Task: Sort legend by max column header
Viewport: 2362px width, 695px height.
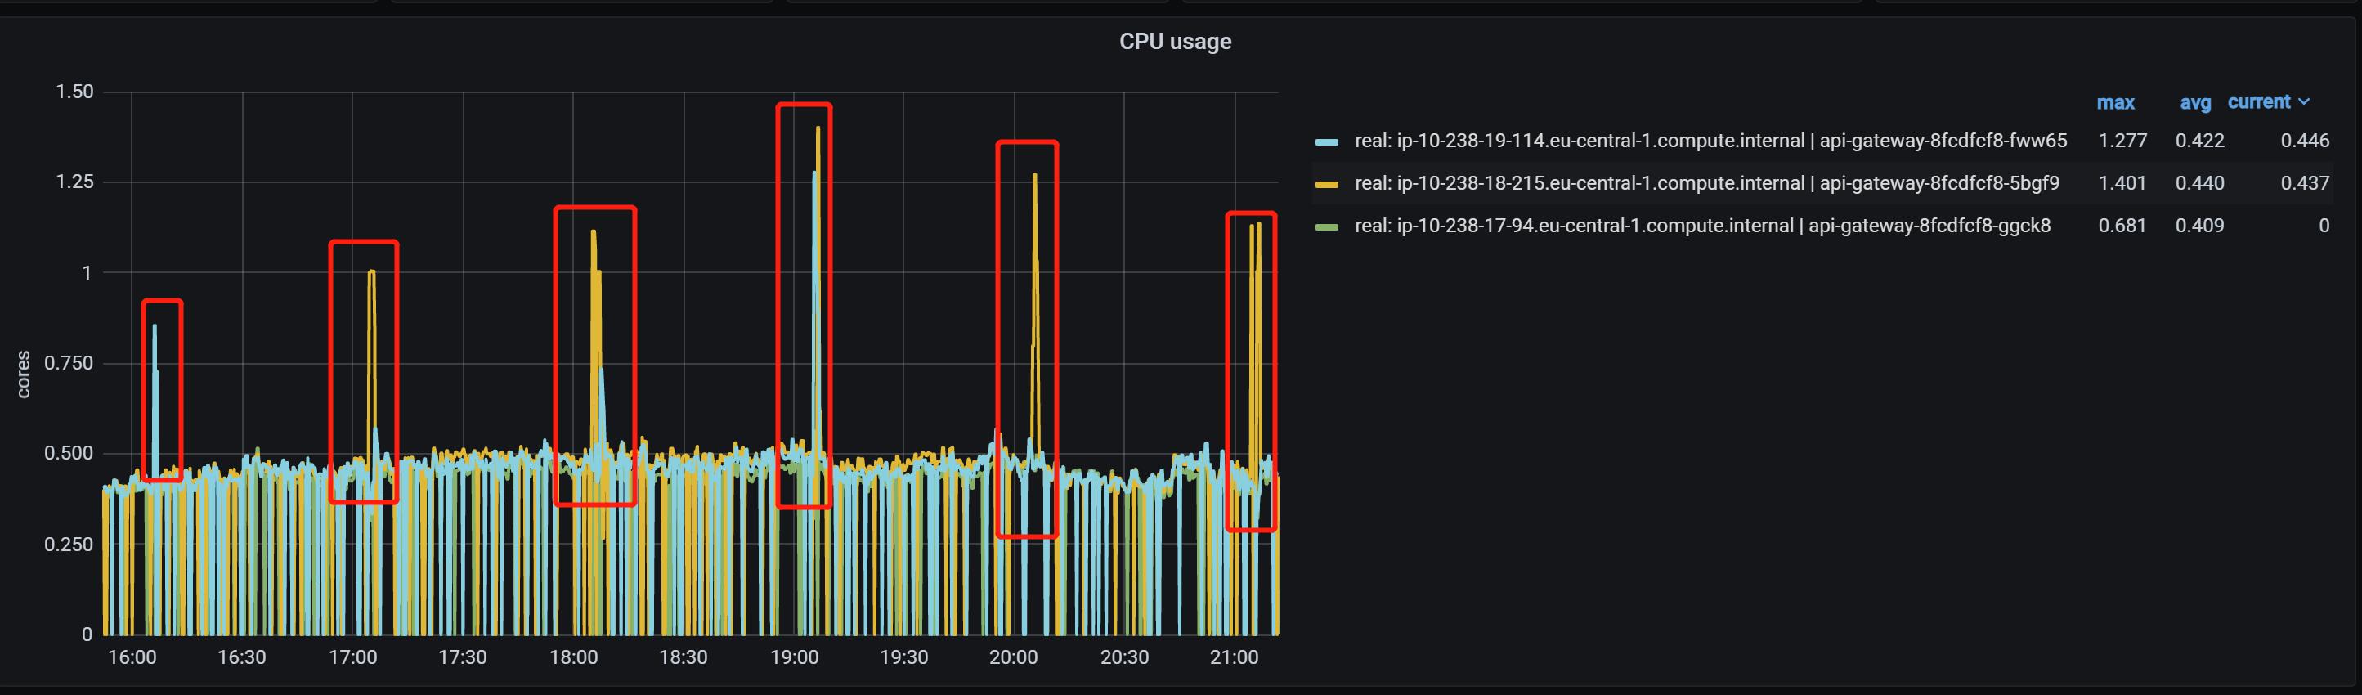Action: [2115, 103]
